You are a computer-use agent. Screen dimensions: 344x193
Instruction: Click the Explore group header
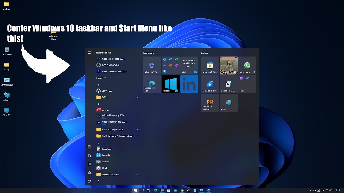coord(205,53)
